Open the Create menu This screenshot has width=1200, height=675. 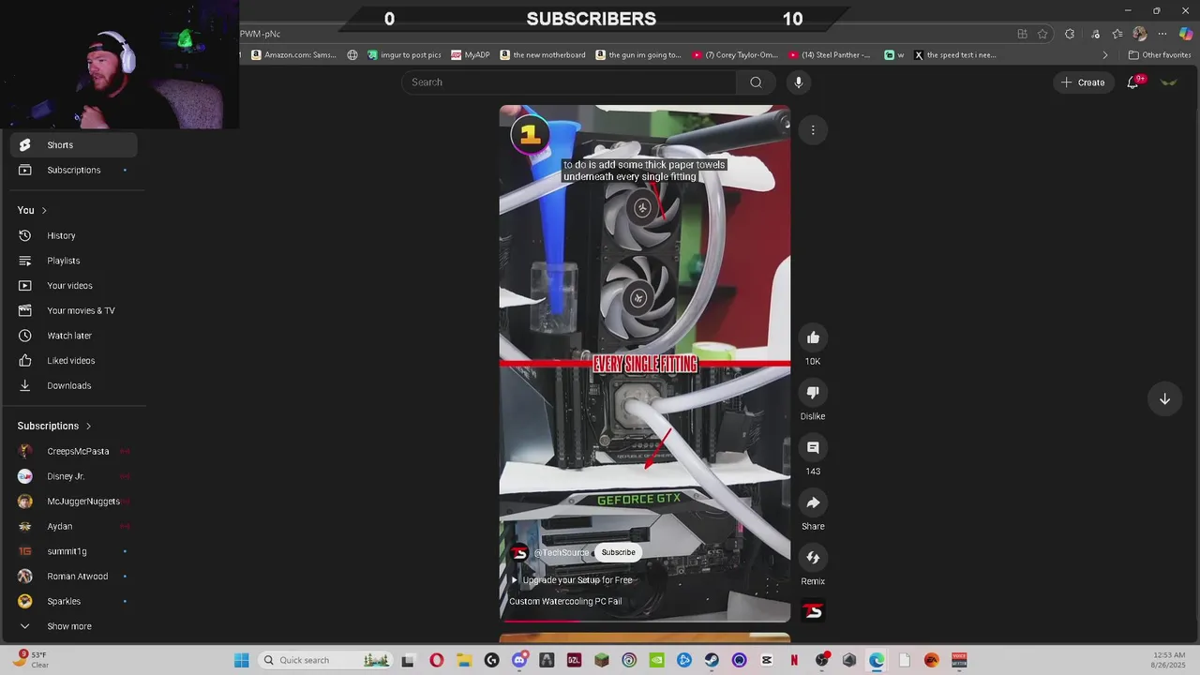(1083, 82)
